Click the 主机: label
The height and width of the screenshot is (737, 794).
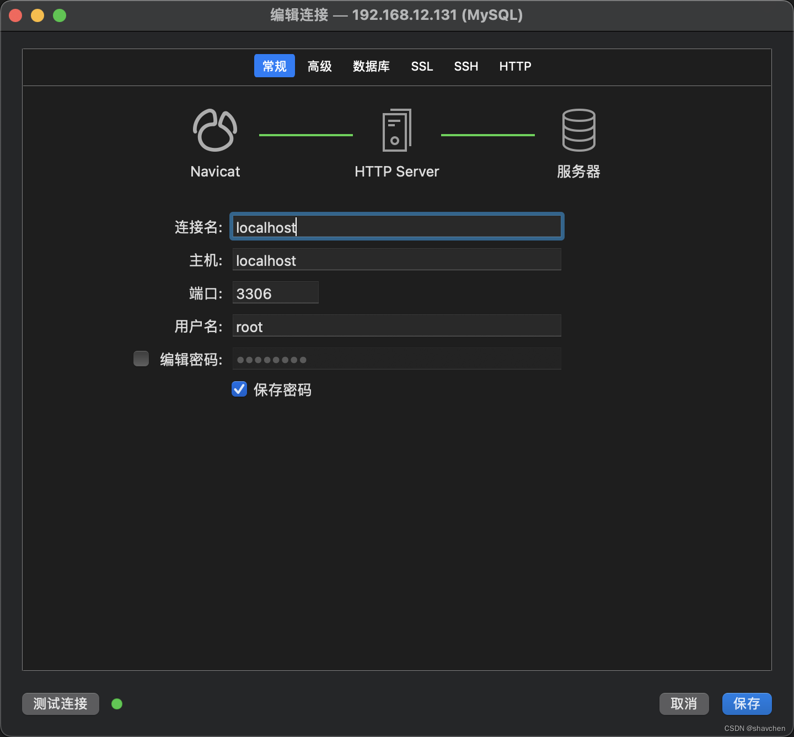click(206, 260)
